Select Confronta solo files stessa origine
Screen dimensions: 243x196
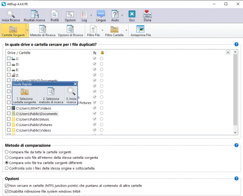[x=7, y=168]
